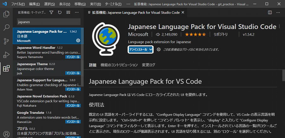Select プロデル extension list item
The width and height of the screenshot is (285, 138).
47,132
